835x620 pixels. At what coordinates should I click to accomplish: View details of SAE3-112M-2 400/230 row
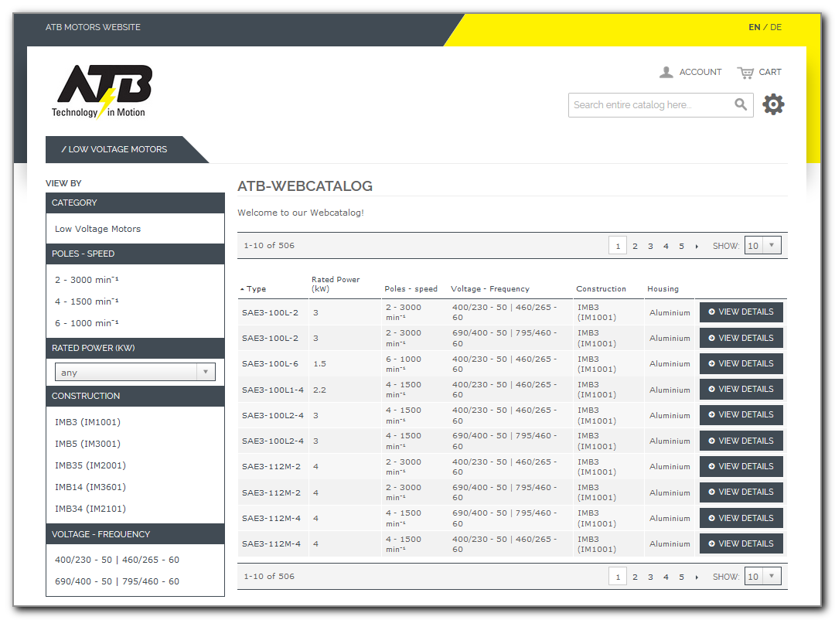click(741, 466)
